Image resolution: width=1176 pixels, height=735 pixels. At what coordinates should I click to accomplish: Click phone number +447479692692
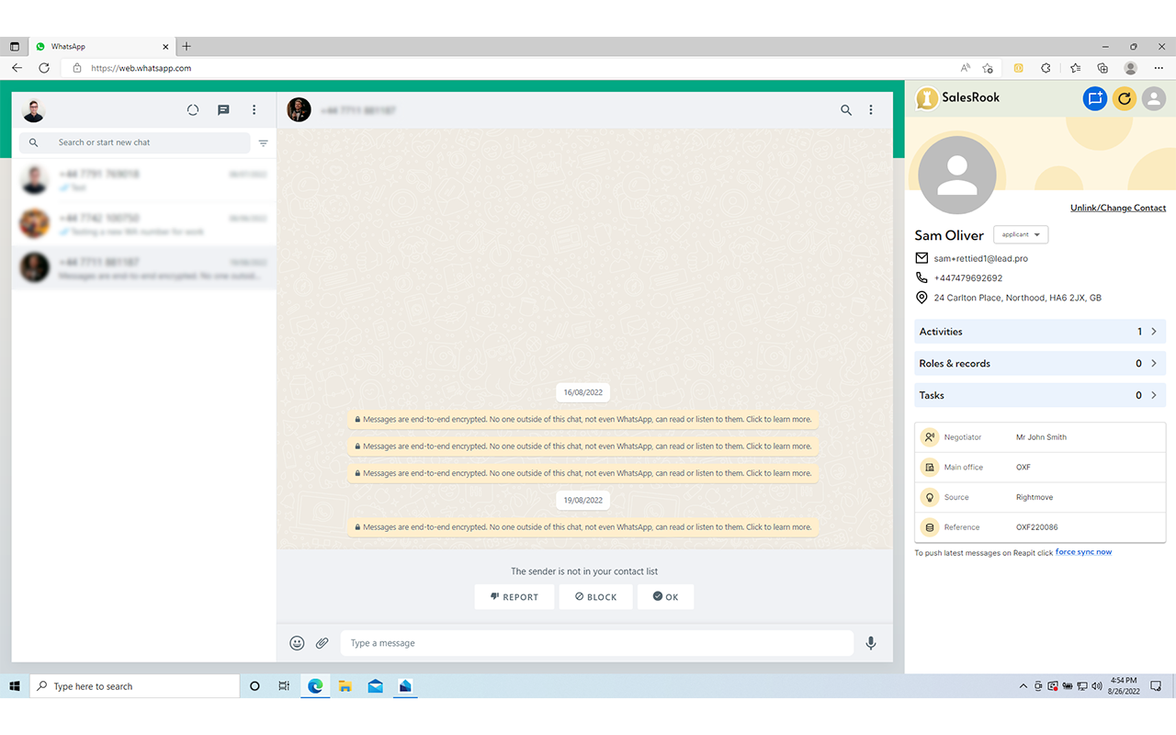pyautogui.click(x=967, y=277)
